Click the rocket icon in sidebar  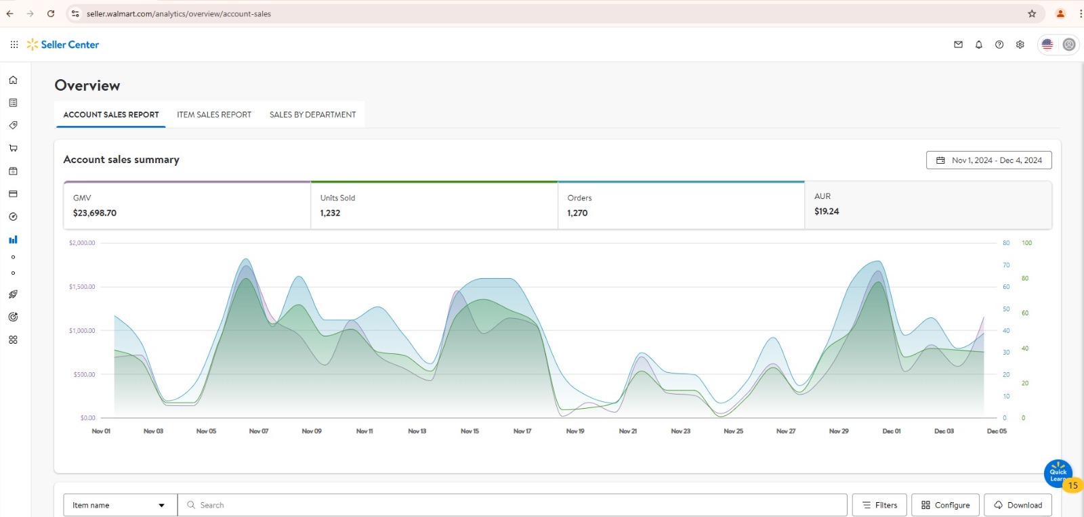tap(13, 294)
